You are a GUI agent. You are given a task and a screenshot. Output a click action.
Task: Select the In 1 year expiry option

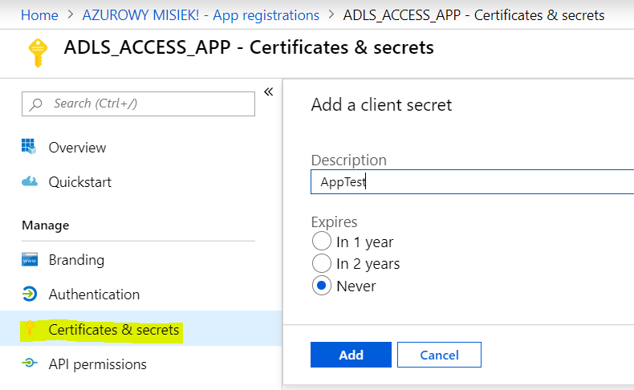pos(321,242)
